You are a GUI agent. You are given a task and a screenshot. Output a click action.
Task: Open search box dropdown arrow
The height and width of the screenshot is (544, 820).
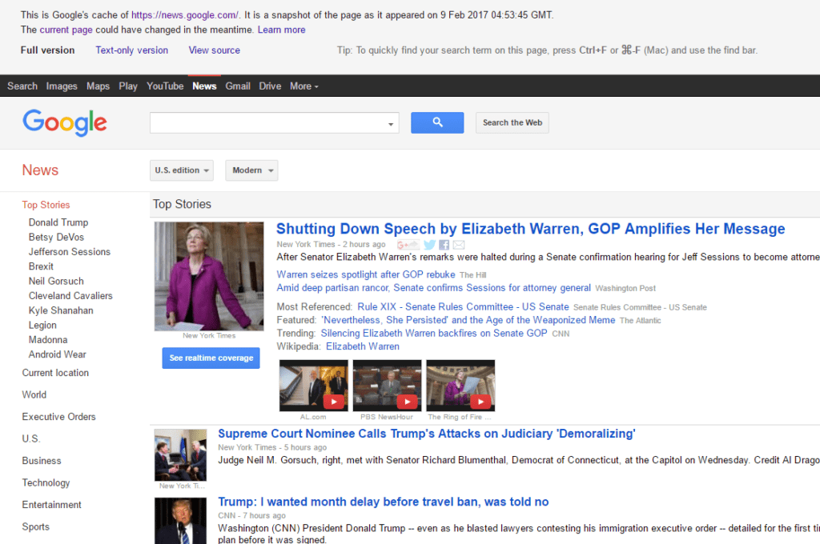(x=391, y=124)
